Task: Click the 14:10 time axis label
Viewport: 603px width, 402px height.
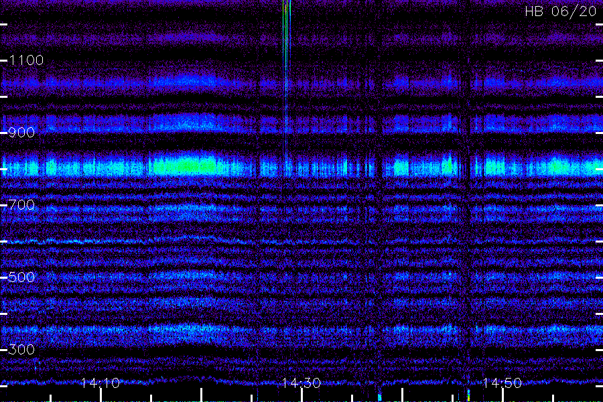Action: coord(100,383)
